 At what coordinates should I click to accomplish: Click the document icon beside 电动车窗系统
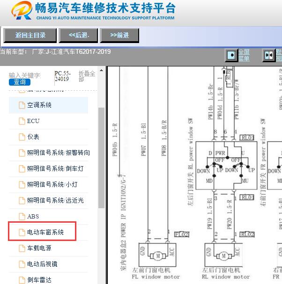pyautogui.click(x=22, y=232)
